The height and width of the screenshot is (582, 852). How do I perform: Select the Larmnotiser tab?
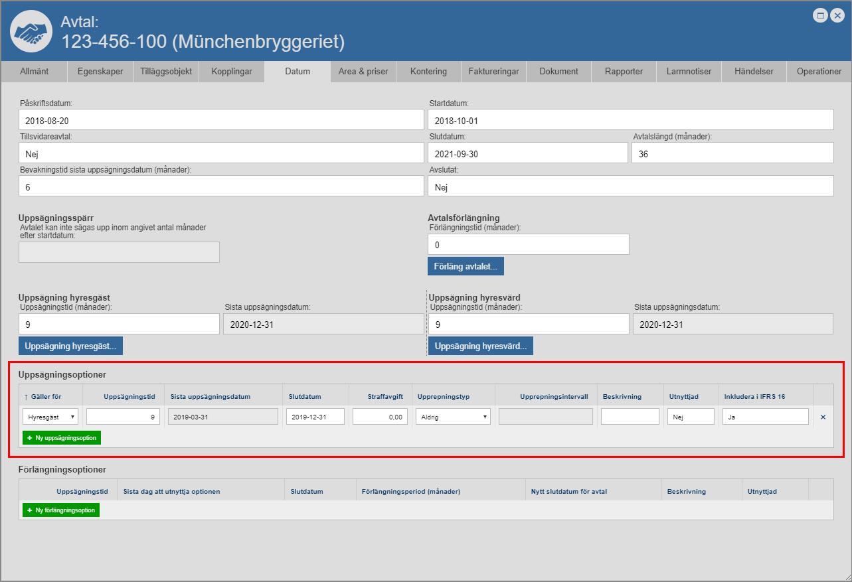(x=689, y=72)
